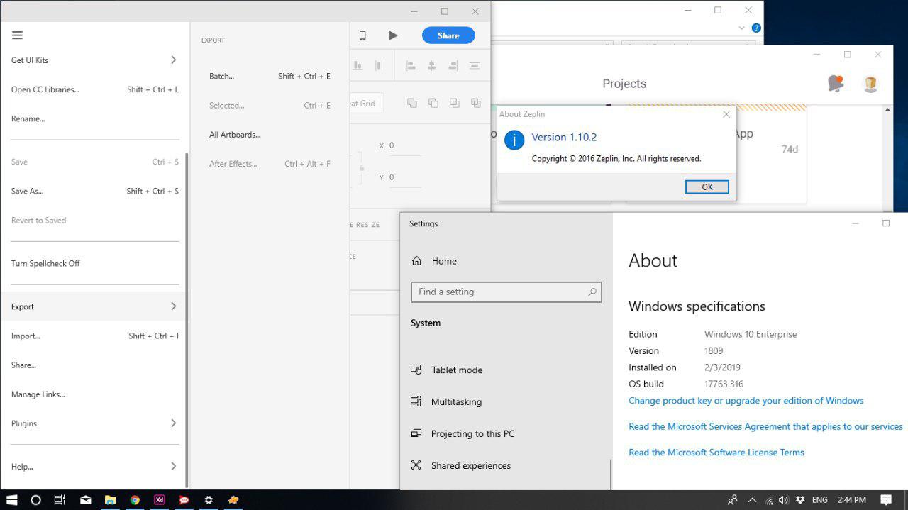Select the Align Bottom icon in XD
The image size is (908, 510).
358,66
